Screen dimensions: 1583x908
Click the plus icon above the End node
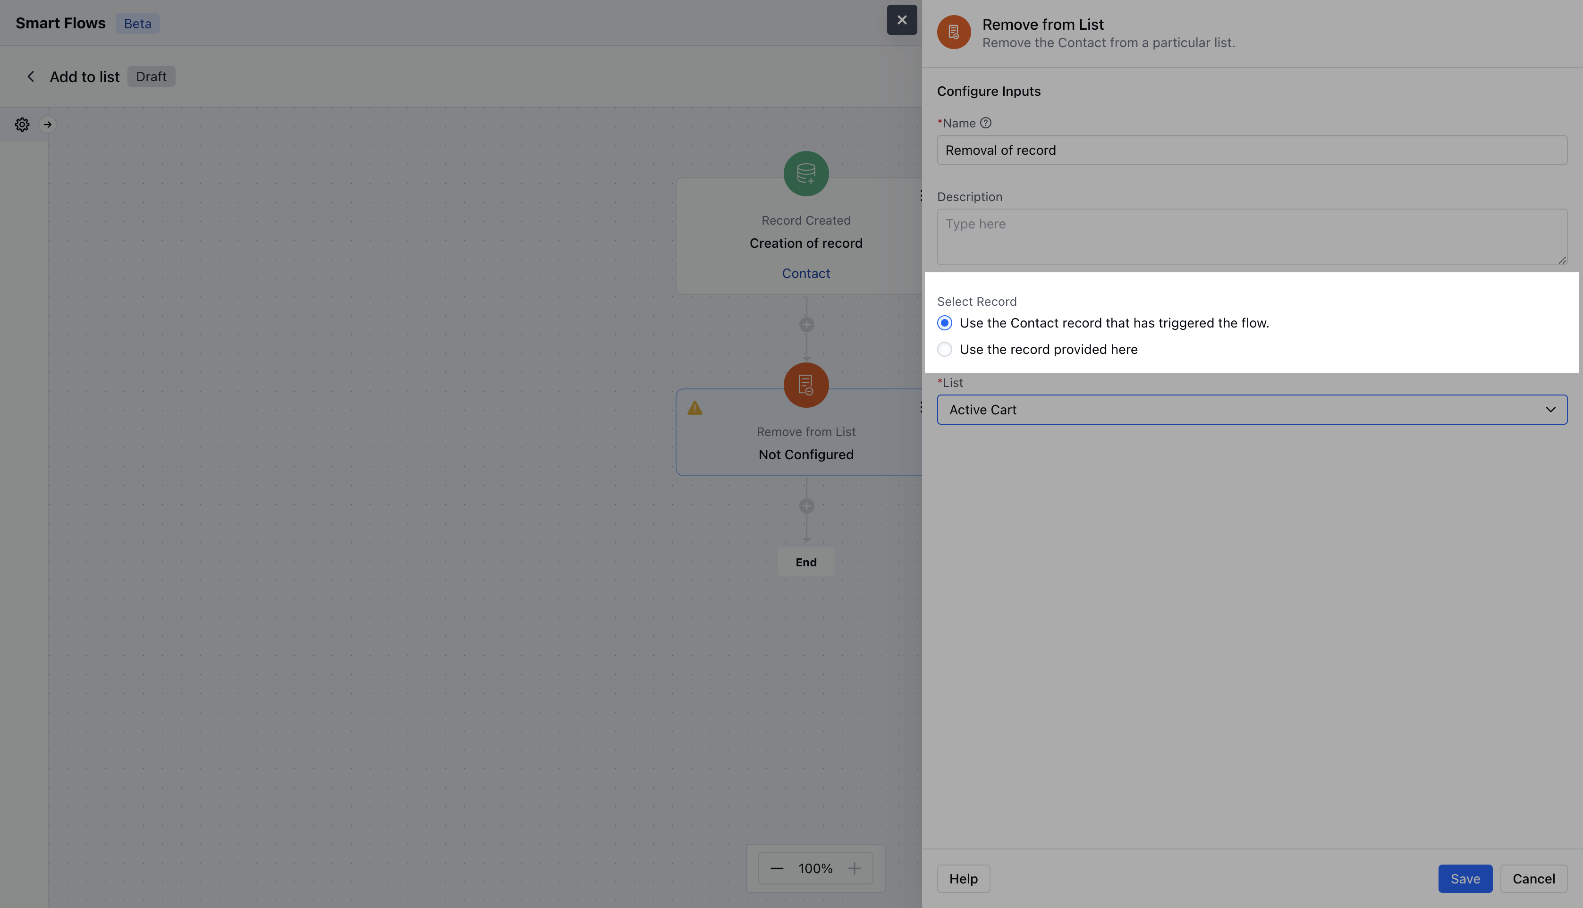pos(806,506)
